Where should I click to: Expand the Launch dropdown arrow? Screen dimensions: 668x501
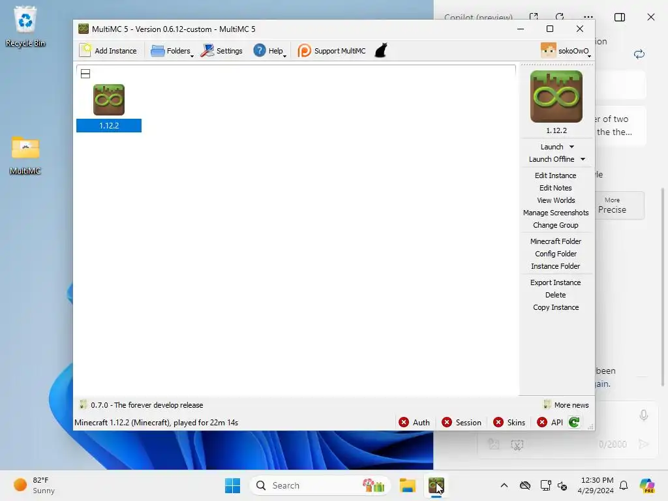571,147
